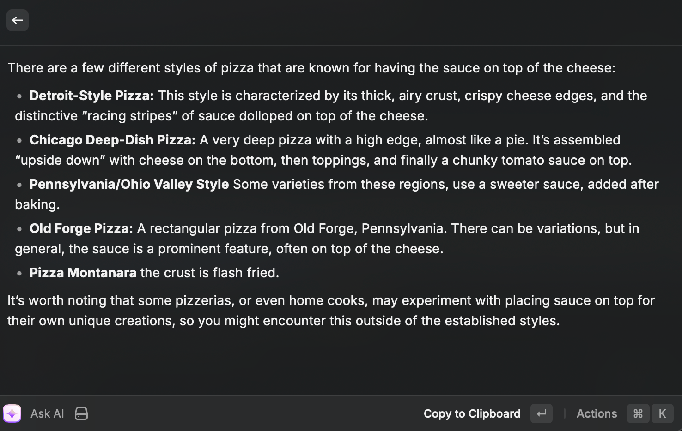The height and width of the screenshot is (431, 682).
Task: Click the Command key symbol
Action: (638, 413)
